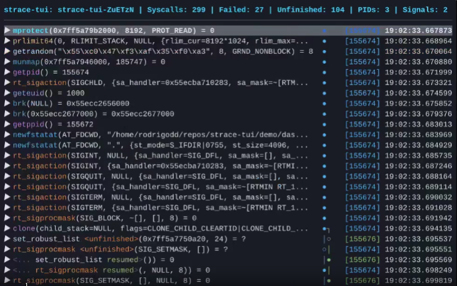Click PID [155676] at timestamp 19:02:33.695569
Viewport: 457px width, 286px height.
362,260
